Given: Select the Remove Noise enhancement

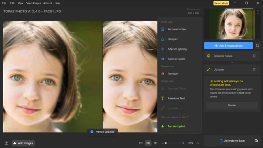Looking at the screenshot, I should (176, 29).
